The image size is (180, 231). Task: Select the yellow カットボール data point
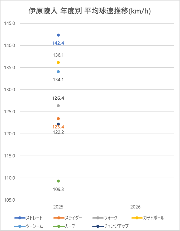58,62
